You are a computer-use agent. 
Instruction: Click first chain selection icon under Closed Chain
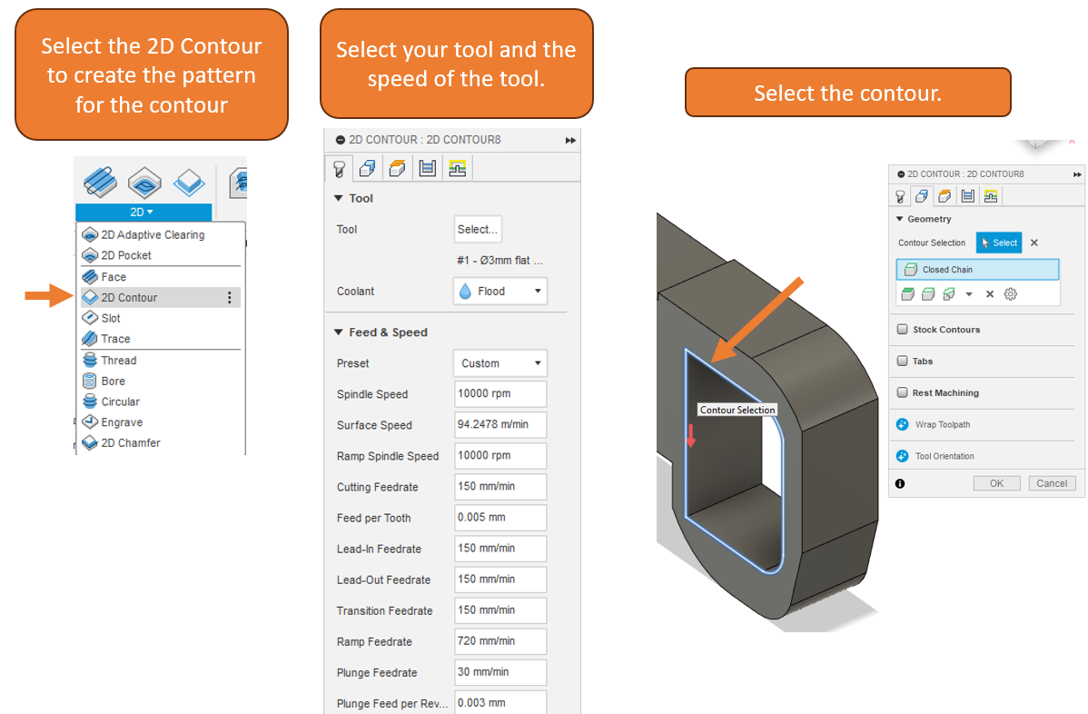[907, 294]
